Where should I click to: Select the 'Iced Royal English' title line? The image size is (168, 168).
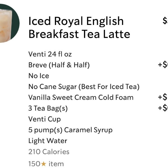click(x=76, y=21)
